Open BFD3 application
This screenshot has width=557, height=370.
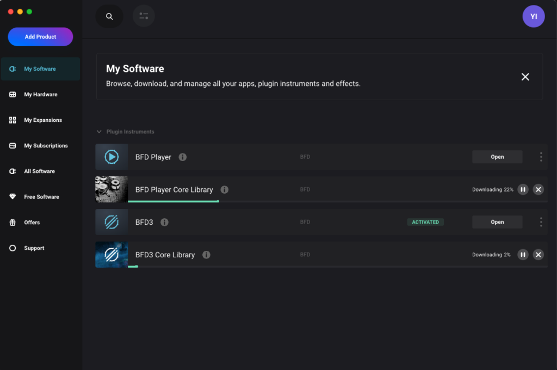point(497,222)
